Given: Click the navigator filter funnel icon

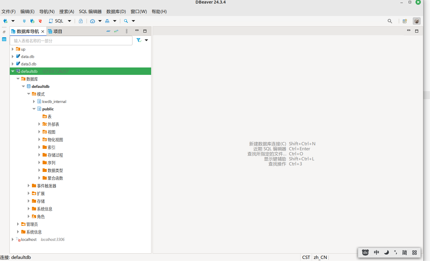Looking at the screenshot, I should click(139, 40).
